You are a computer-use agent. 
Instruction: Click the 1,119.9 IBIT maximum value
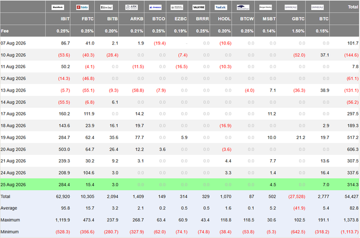62,220
